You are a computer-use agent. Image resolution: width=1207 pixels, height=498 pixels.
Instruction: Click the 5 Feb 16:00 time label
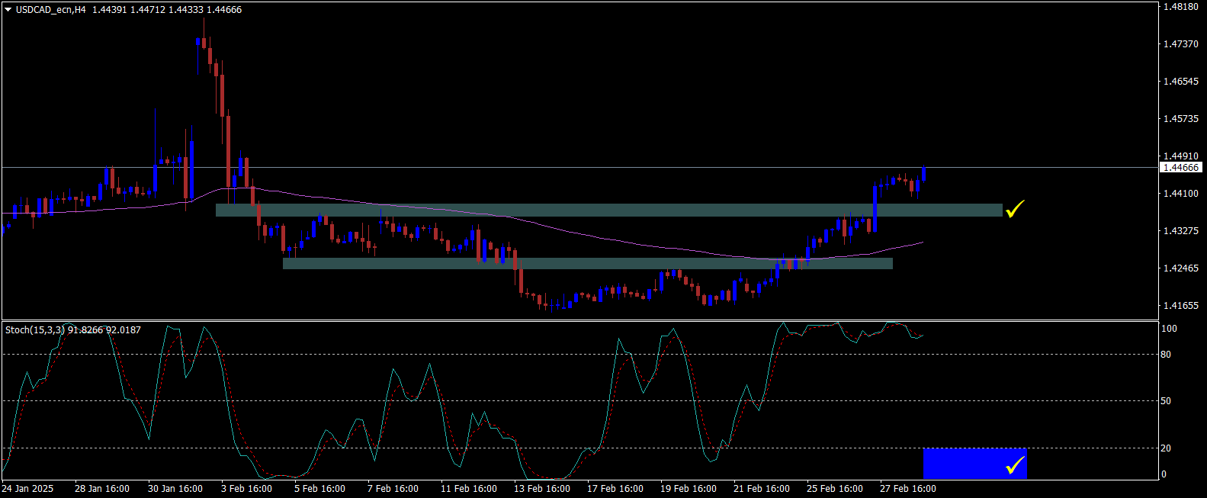(320, 489)
